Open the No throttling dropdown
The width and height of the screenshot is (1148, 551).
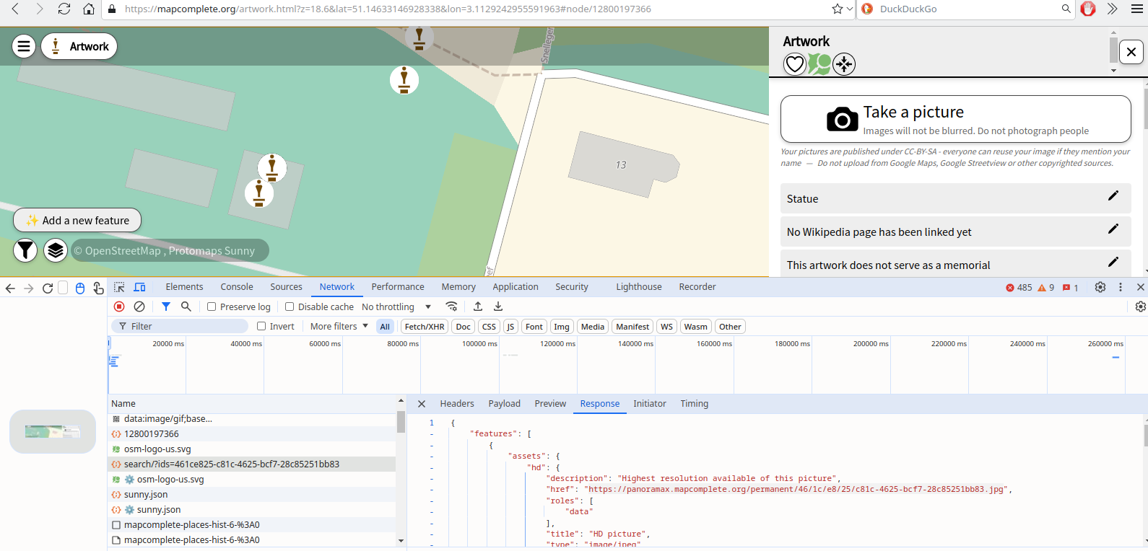[396, 307]
